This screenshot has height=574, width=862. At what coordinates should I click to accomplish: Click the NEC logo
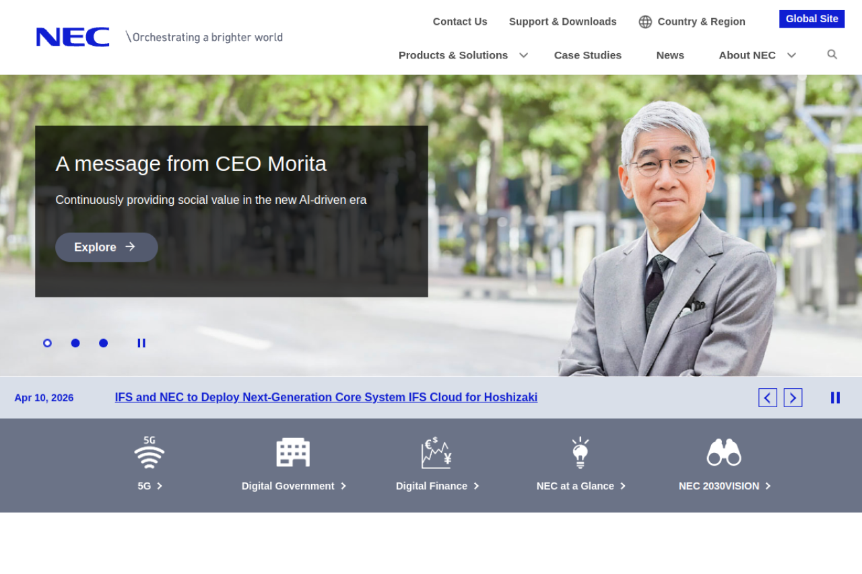(73, 37)
